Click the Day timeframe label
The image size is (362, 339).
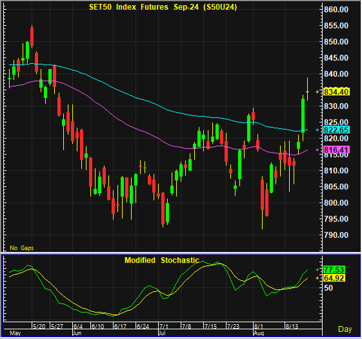[345, 329]
